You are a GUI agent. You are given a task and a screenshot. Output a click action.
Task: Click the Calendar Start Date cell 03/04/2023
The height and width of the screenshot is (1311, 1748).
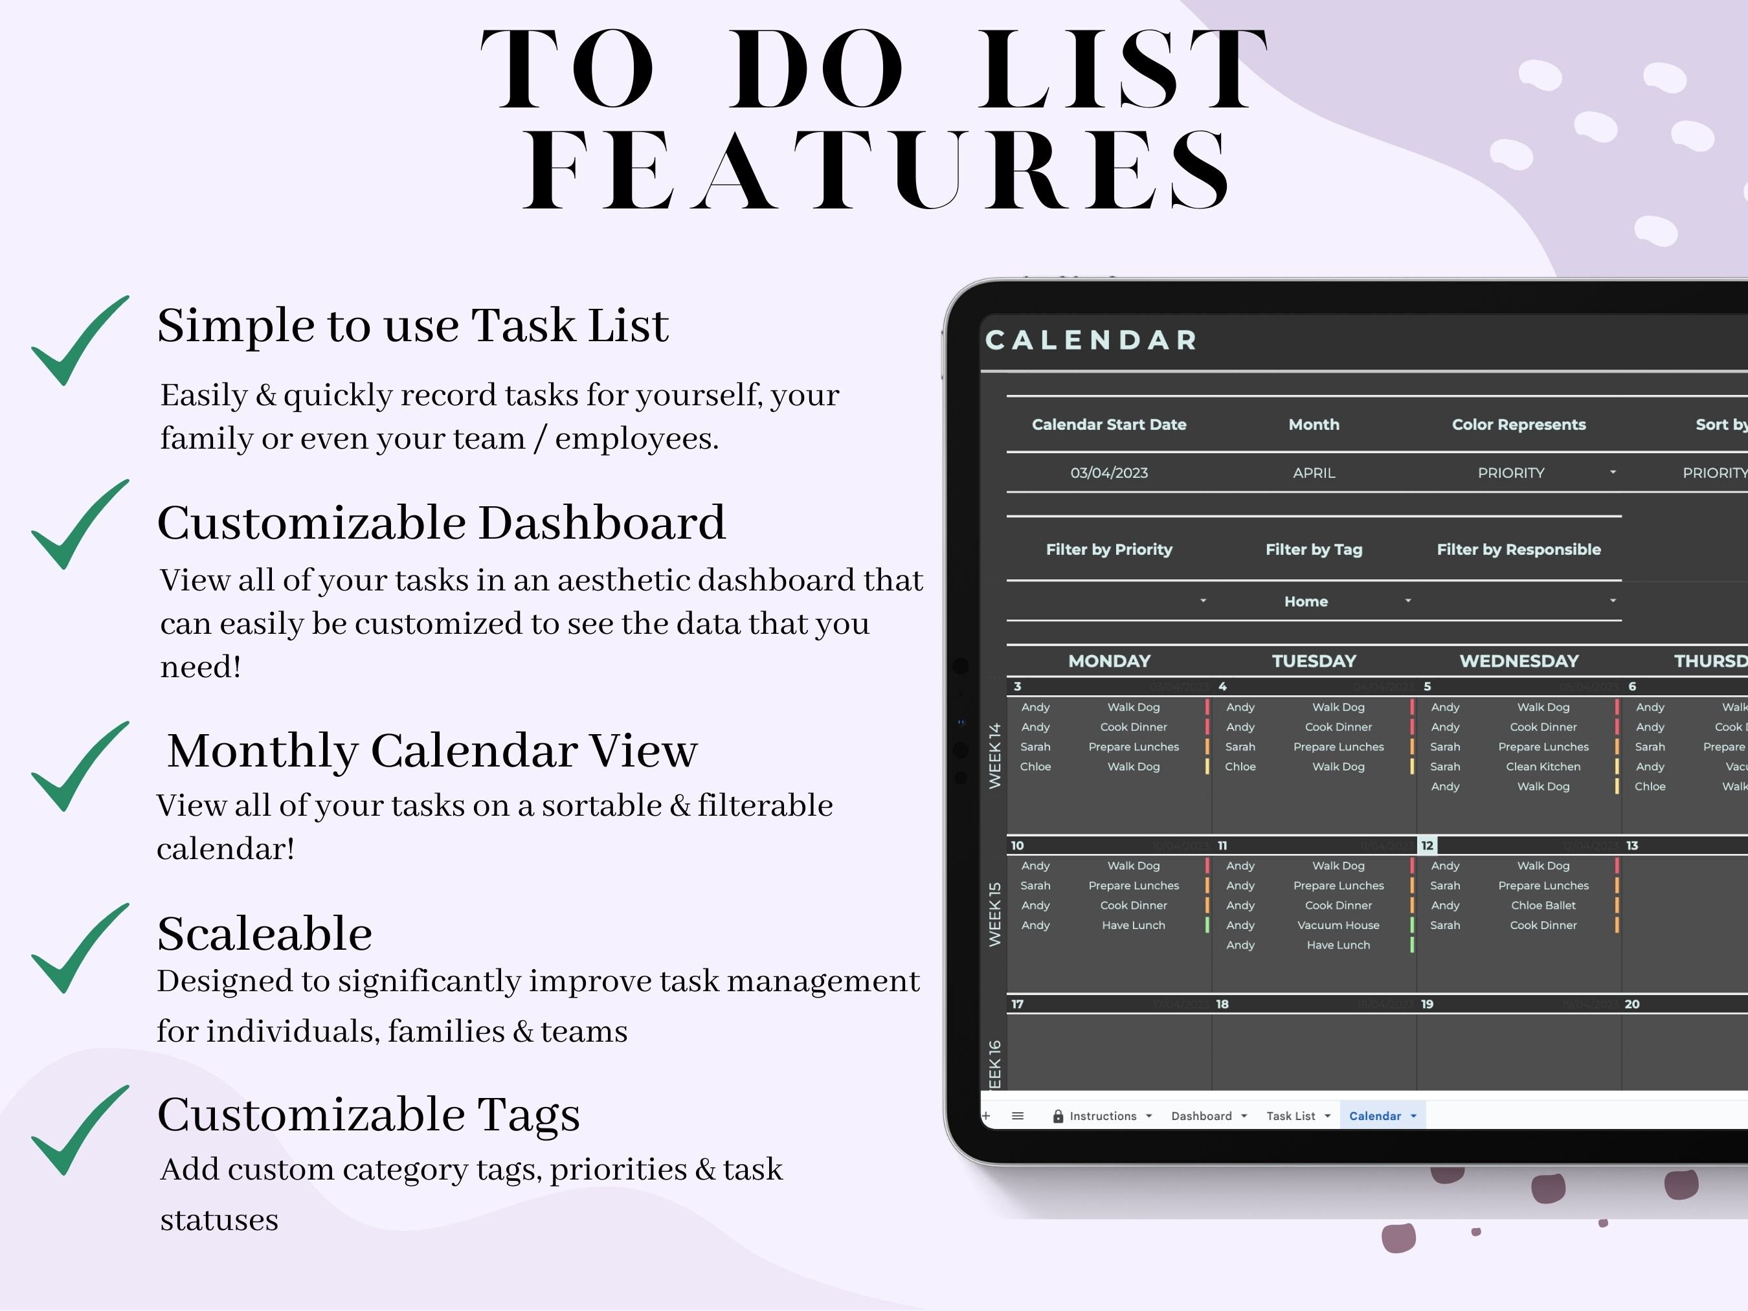(1109, 473)
